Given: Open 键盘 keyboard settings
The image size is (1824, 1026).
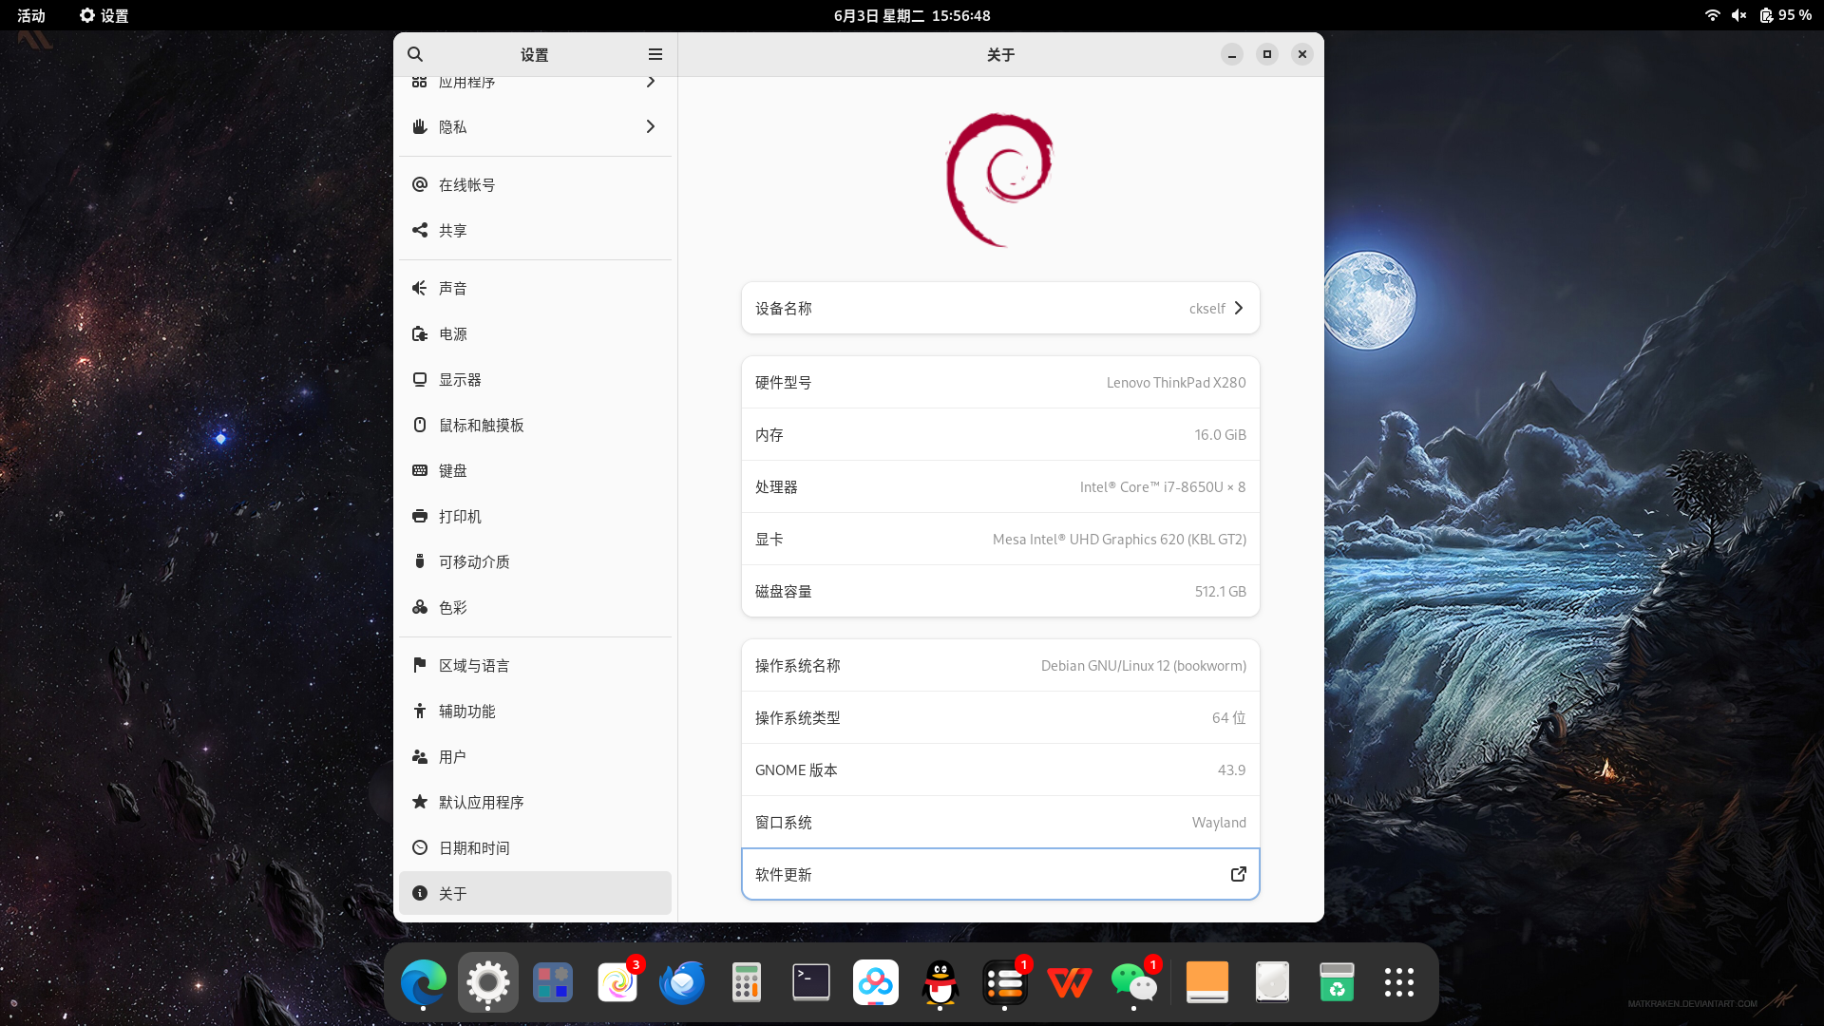Looking at the screenshot, I should (535, 470).
